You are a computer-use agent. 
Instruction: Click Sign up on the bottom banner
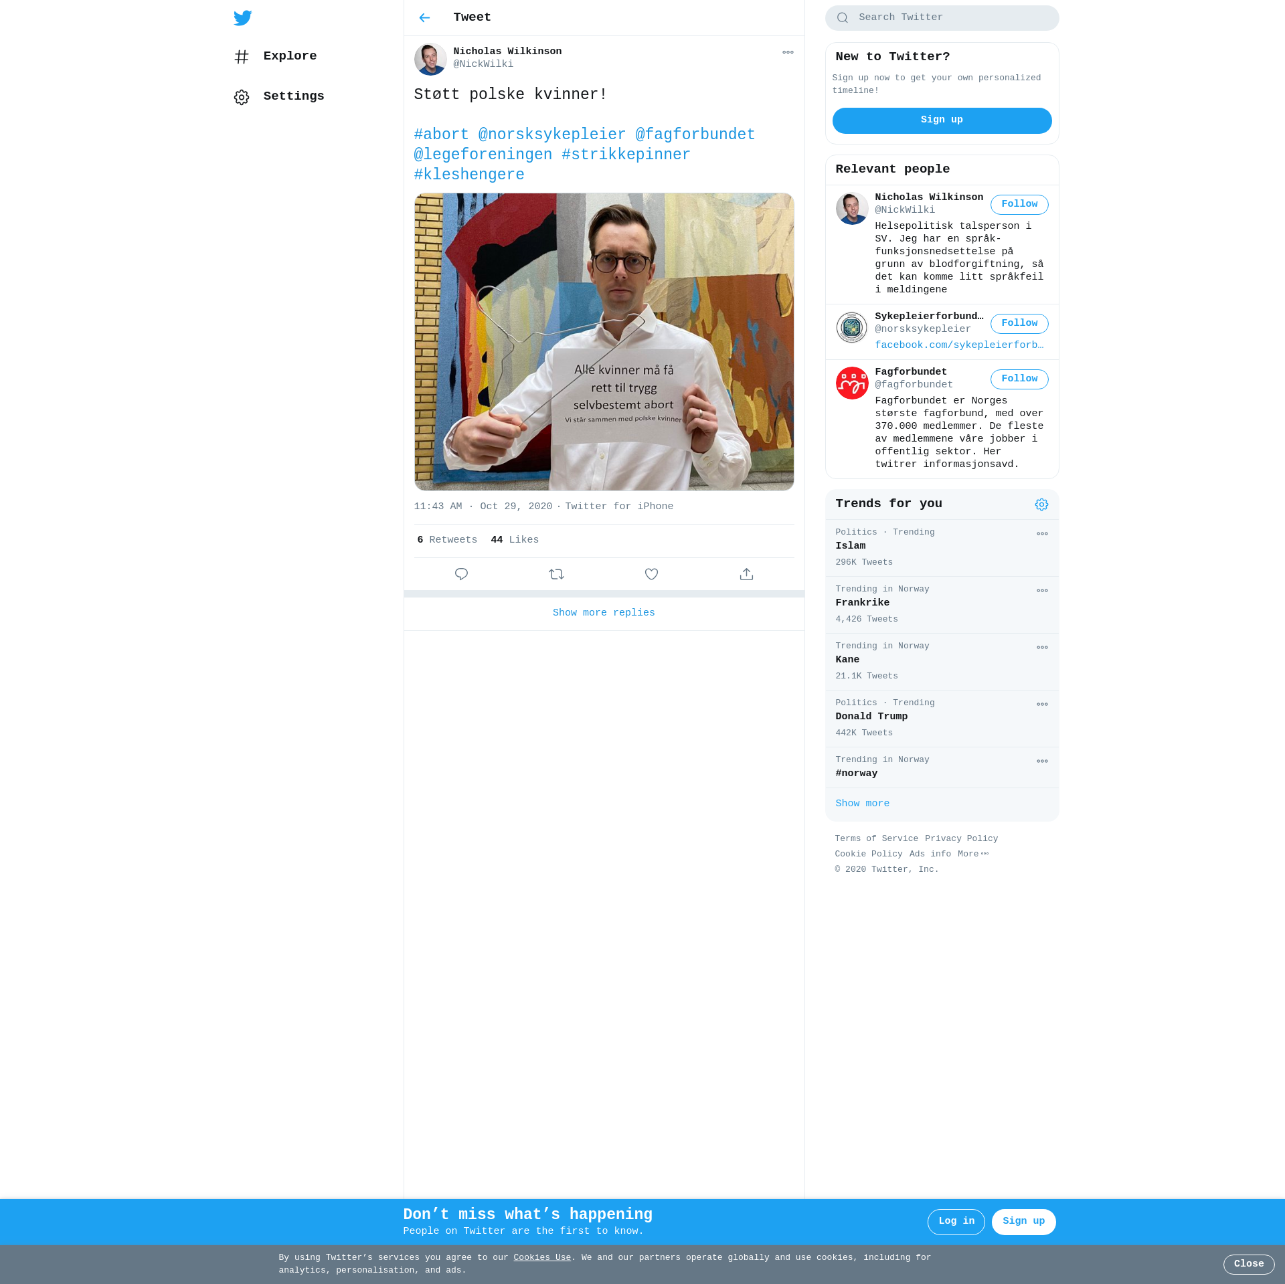coord(1023,1222)
